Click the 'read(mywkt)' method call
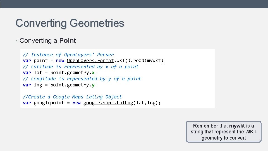This screenshot has height=151, width=268. [x=150, y=61]
